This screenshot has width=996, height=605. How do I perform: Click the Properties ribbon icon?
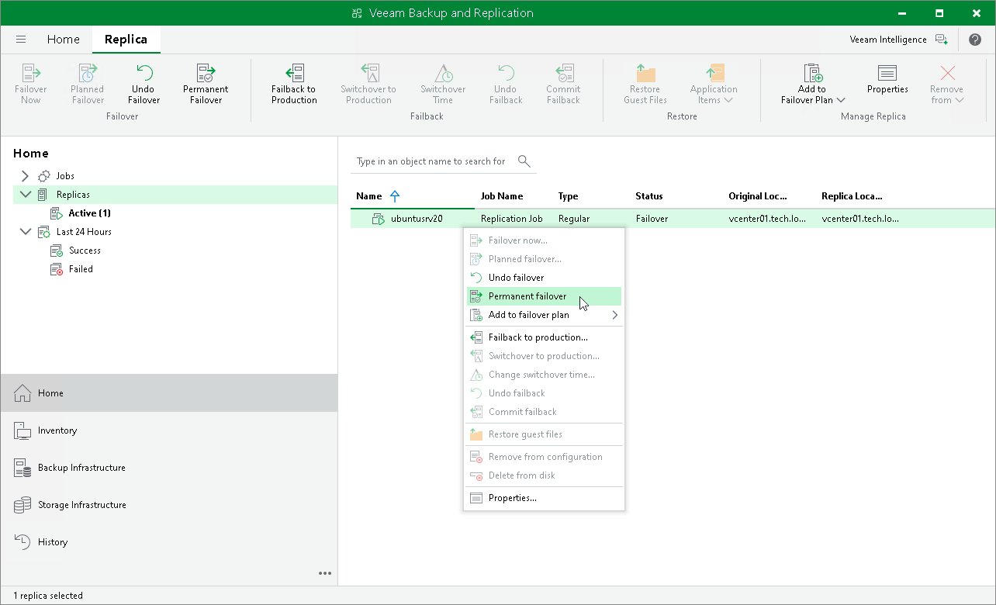pos(887,79)
